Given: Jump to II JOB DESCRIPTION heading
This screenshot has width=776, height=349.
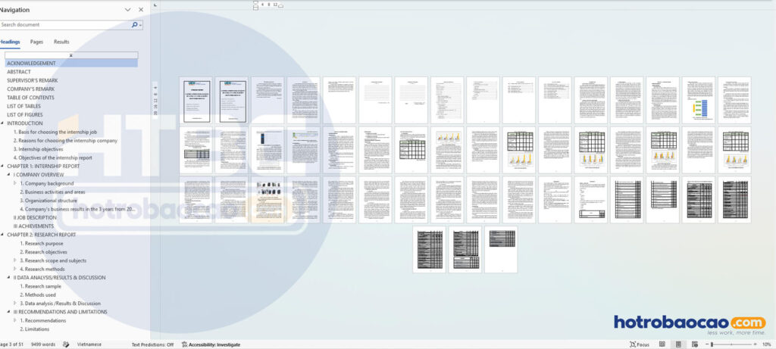Looking at the screenshot, I should [35, 217].
